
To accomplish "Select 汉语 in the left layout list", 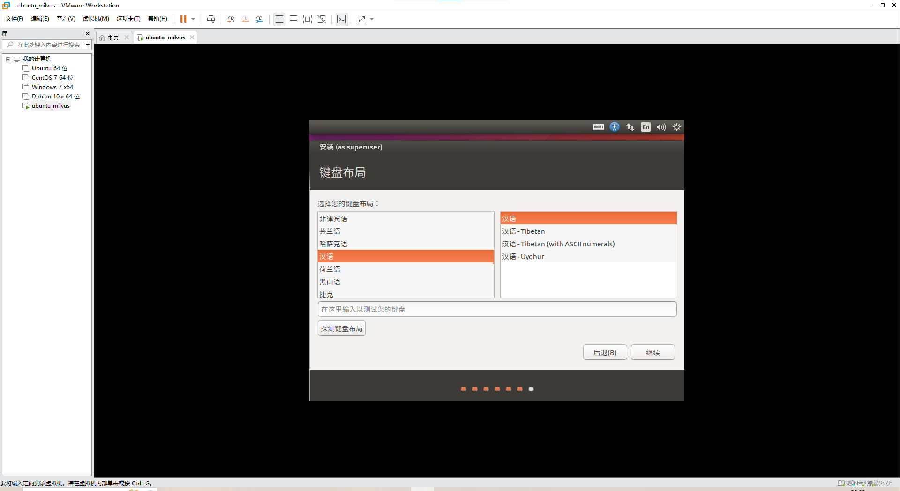I will point(405,256).
